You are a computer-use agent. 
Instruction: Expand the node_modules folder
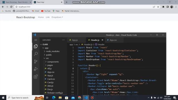(53, 51)
